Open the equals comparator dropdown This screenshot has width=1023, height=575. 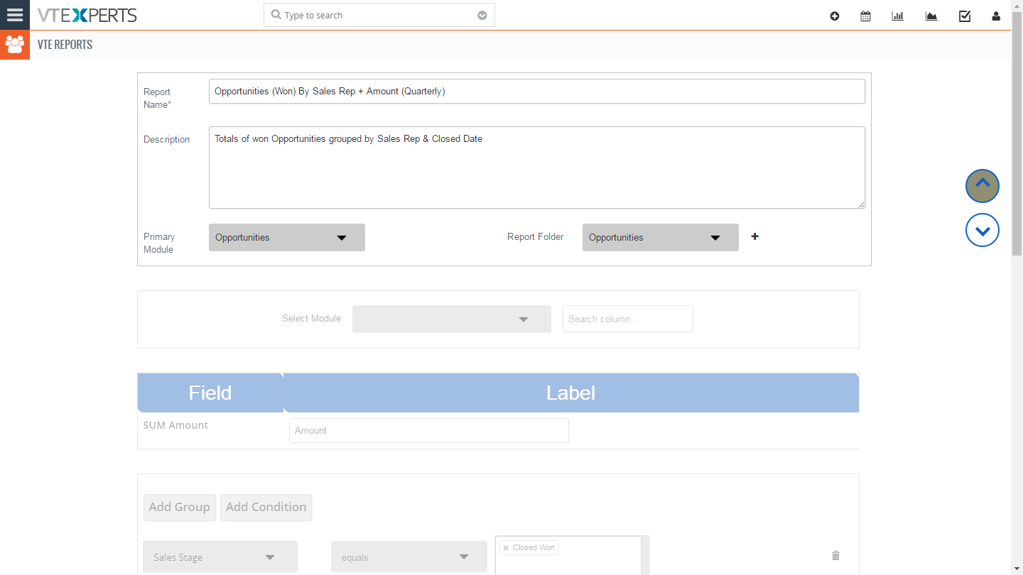(x=409, y=557)
